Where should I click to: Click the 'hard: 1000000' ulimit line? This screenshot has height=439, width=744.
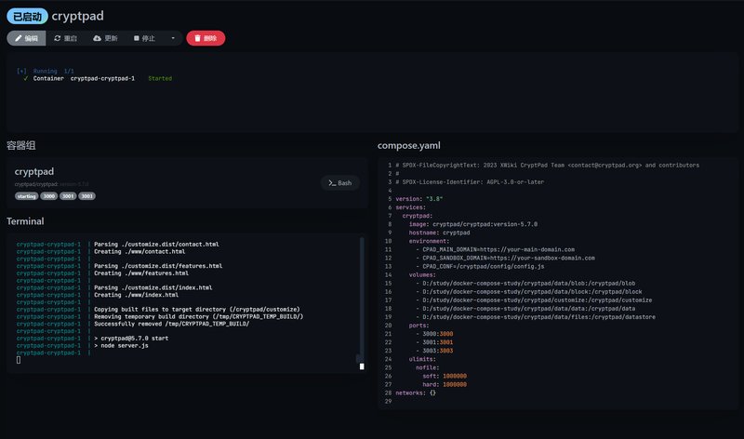point(445,384)
